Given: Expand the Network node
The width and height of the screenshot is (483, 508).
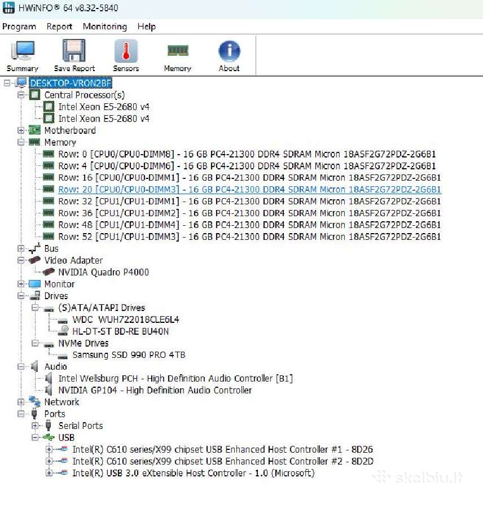Looking at the screenshot, I should tap(21, 402).
